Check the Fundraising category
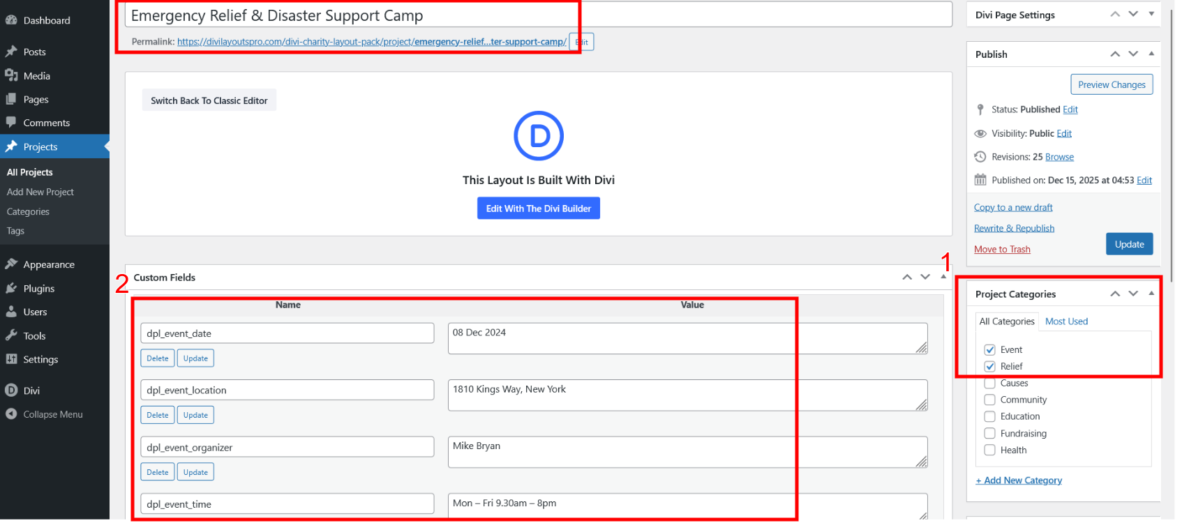 (989, 433)
